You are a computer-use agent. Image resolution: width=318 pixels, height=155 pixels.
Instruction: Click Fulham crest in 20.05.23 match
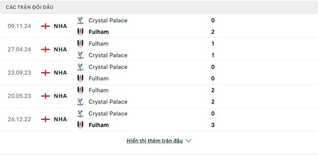[x=80, y=90]
